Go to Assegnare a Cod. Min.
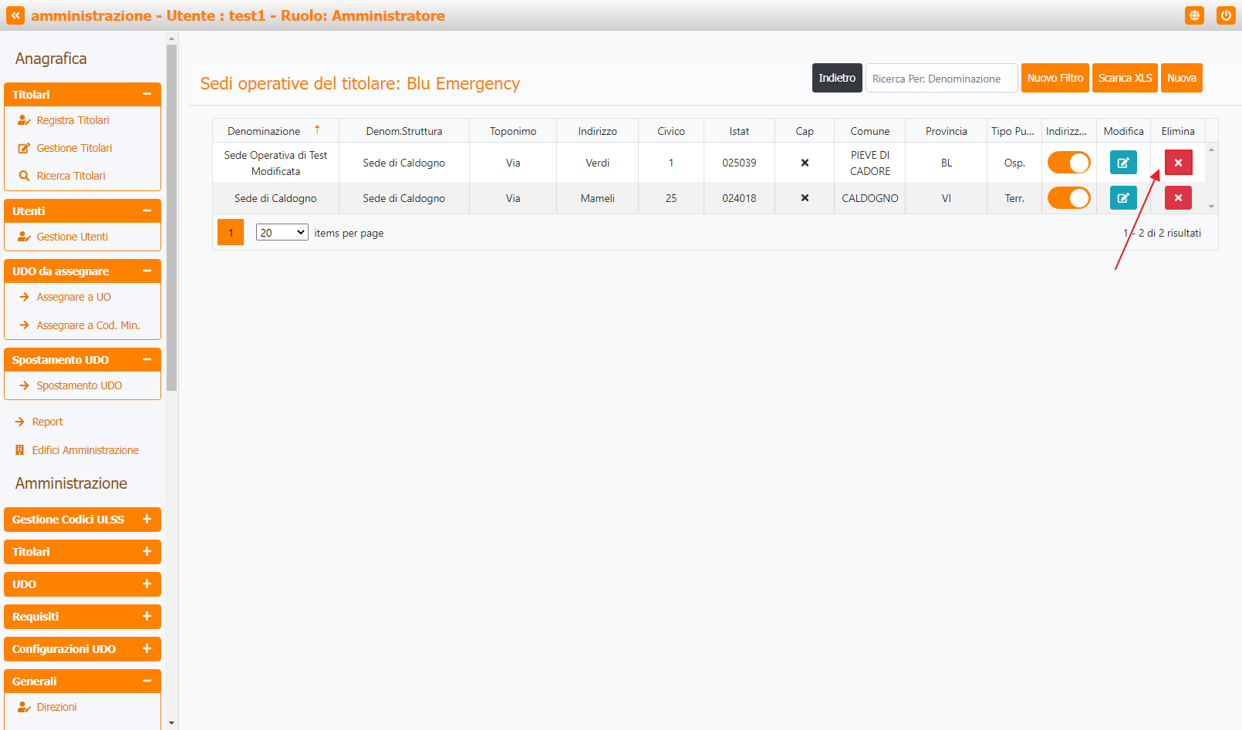This screenshot has height=730, width=1242. coord(88,325)
